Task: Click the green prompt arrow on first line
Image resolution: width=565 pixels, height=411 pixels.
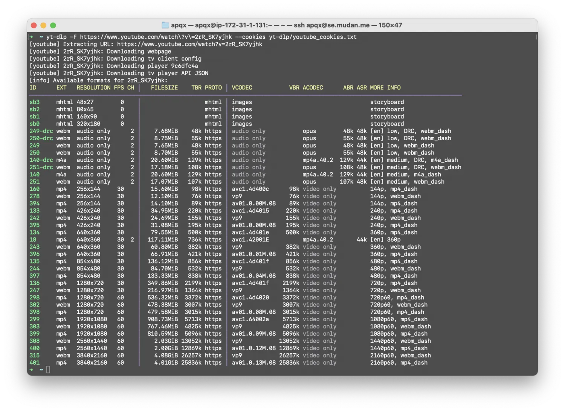Action: [x=31, y=37]
